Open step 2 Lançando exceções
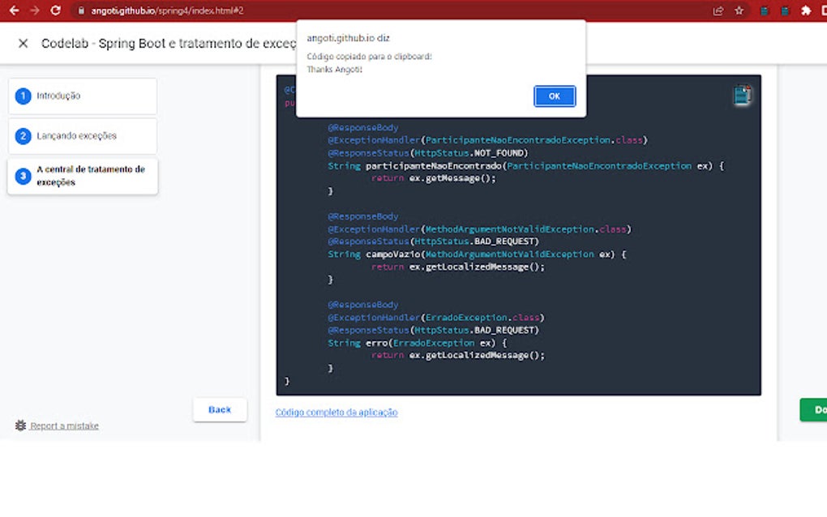The width and height of the screenshot is (827, 517). [83, 136]
